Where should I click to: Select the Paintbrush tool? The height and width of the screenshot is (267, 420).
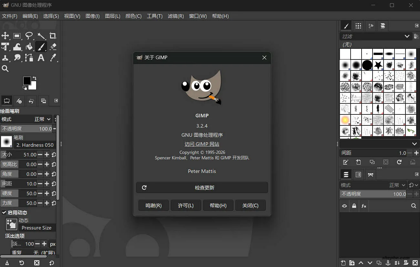click(x=41, y=47)
